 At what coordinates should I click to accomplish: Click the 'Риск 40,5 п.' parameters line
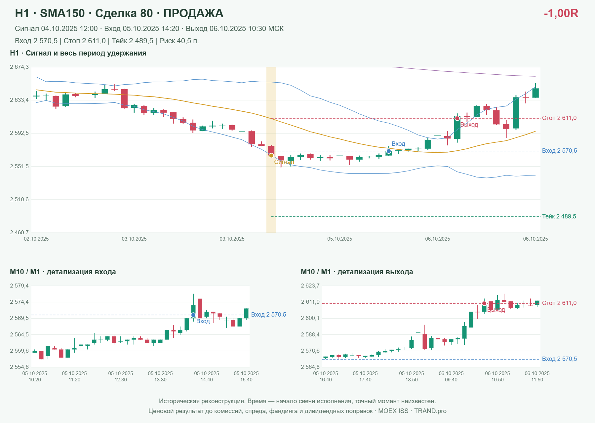(x=107, y=41)
